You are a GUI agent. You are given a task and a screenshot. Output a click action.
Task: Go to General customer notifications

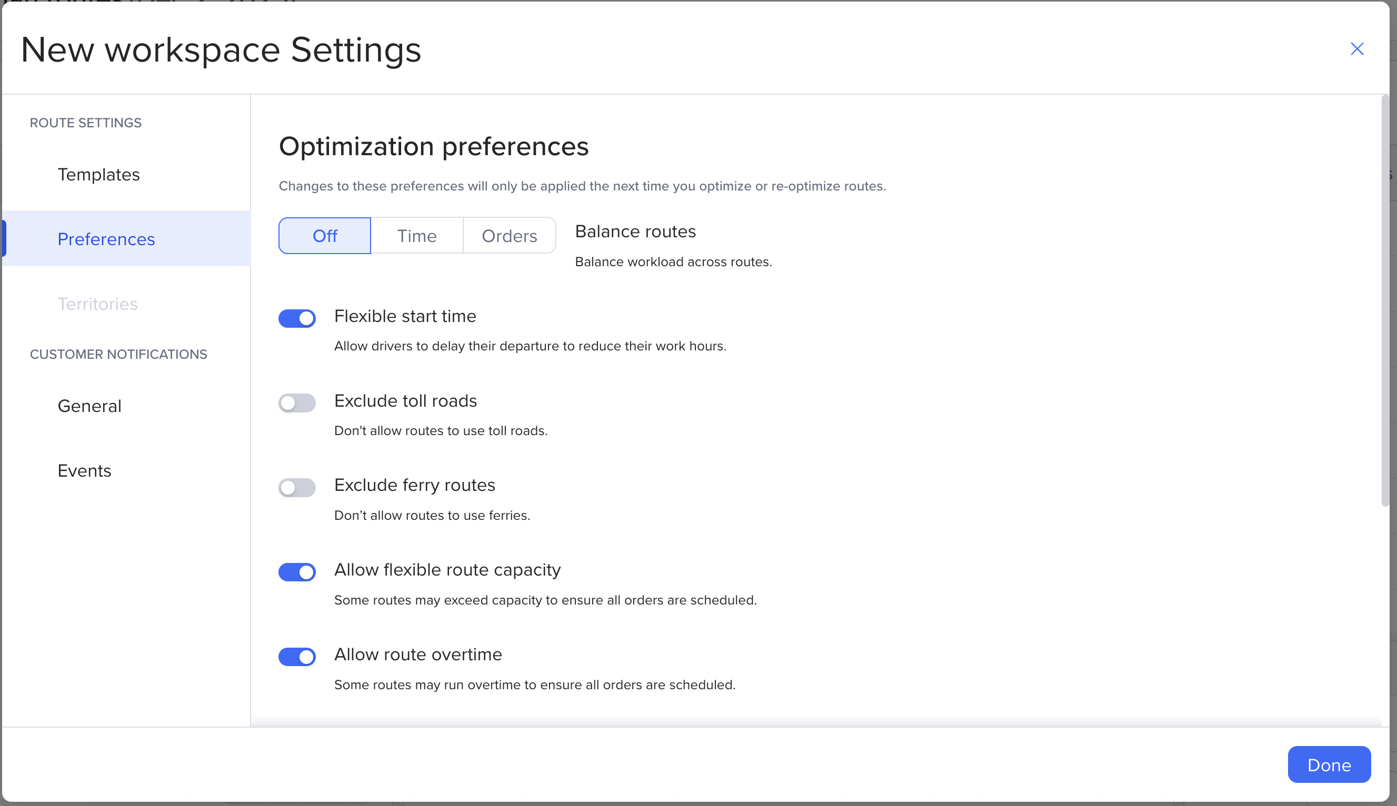[89, 406]
